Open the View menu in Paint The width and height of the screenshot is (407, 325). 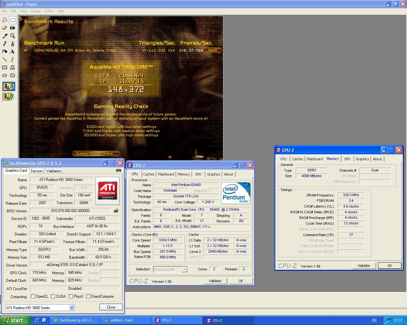coord(24,11)
